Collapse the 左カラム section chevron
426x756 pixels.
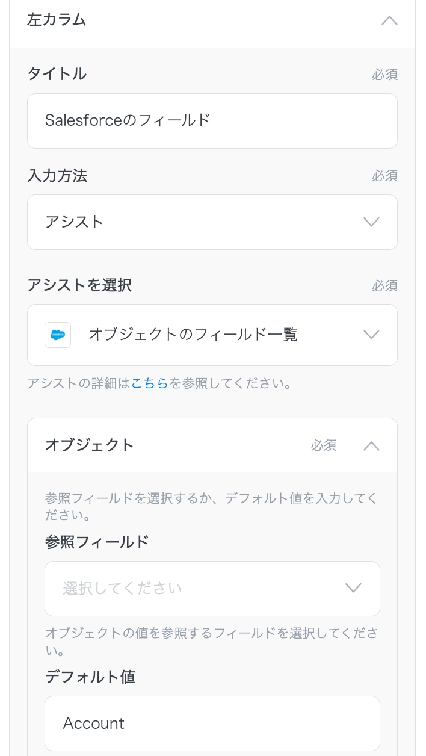click(x=389, y=20)
